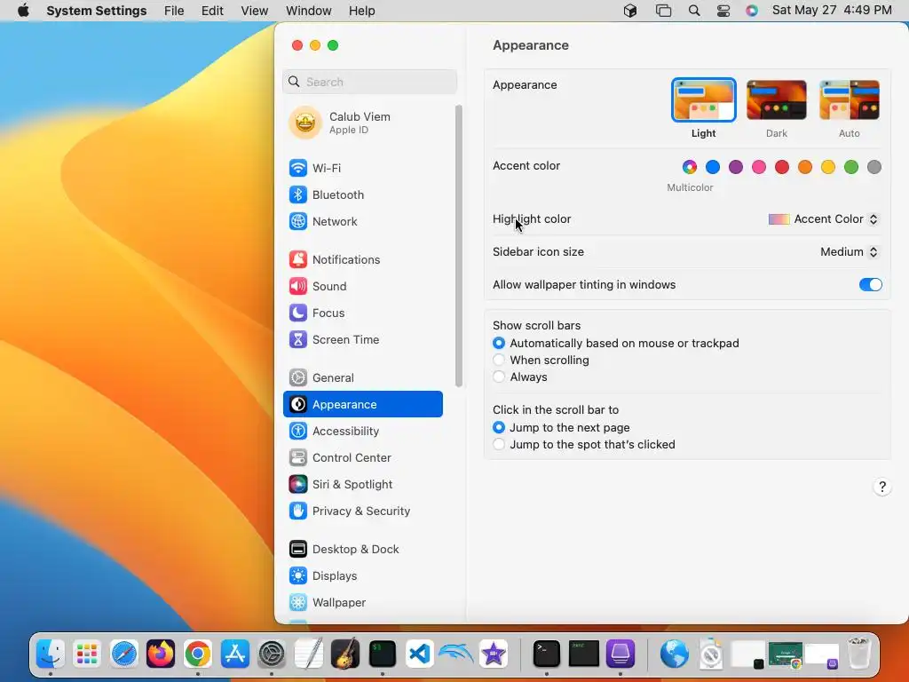The image size is (909, 682).
Task: Launch GarageBand from the Dock
Action: (x=345, y=654)
